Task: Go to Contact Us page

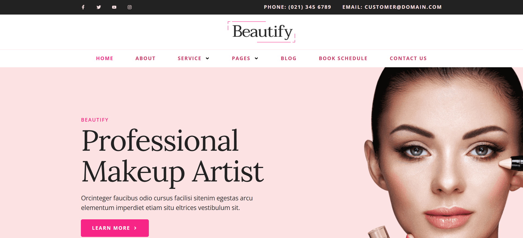Action: [408, 58]
